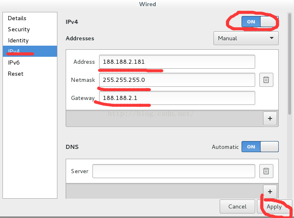Viewport: 294px width, 218px height.
Task: Add another DNS server with plus button
Action: (x=270, y=192)
